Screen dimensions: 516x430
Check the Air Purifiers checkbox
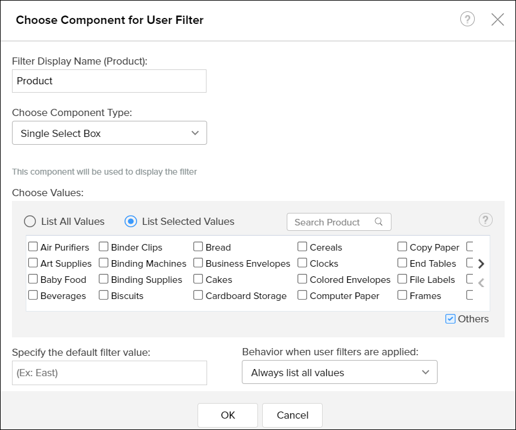(x=33, y=247)
